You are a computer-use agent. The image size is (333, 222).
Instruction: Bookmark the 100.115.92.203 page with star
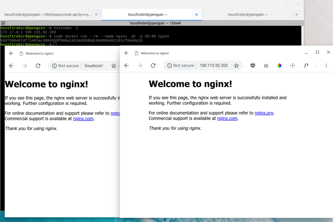pyautogui.click(x=236, y=66)
